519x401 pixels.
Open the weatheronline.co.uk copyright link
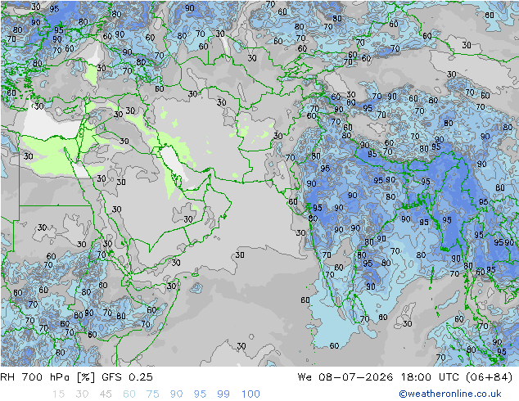click(449, 394)
